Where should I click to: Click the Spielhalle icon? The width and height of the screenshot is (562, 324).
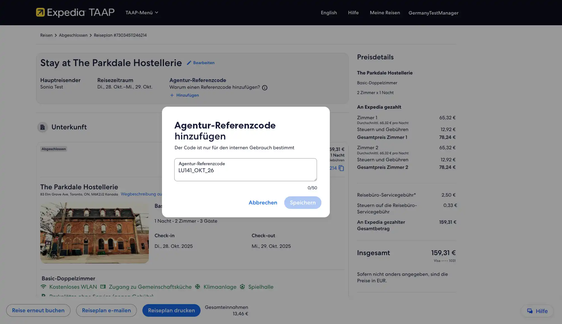242,287
